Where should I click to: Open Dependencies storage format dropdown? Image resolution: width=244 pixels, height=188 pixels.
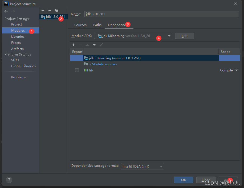(x=143, y=166)
